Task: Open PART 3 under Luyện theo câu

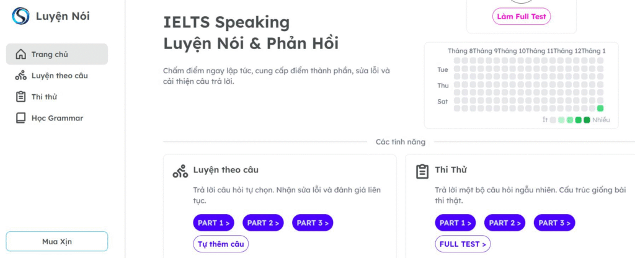Action: click(311, 223)
